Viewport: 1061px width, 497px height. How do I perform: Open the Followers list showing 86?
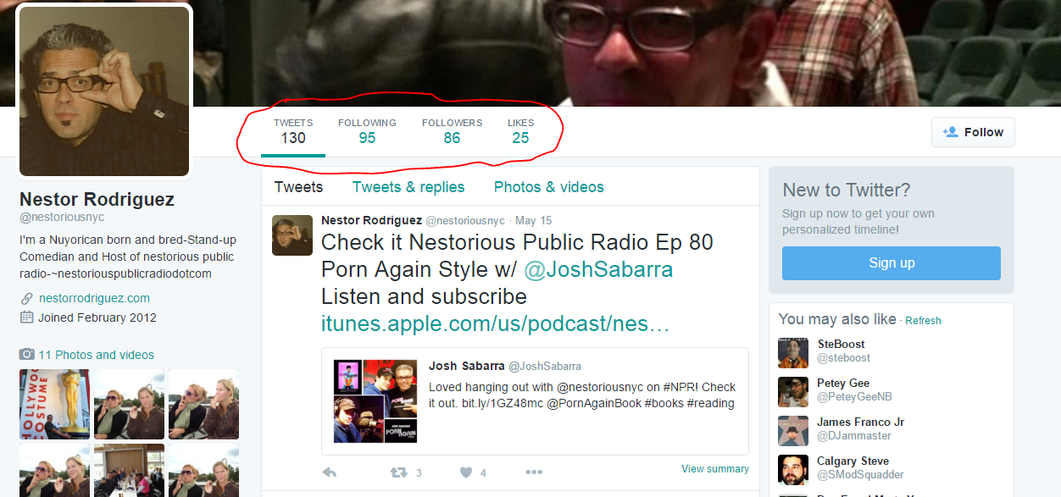(452, 131)
